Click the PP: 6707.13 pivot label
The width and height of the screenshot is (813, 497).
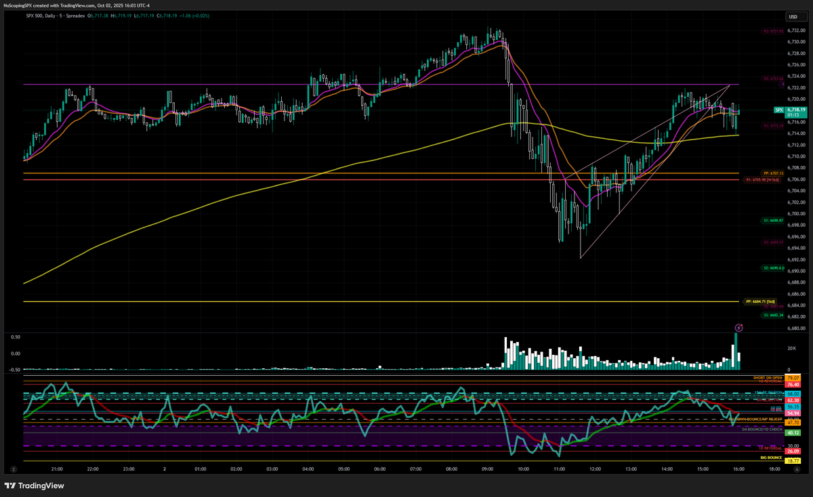[x=772, y=173]
